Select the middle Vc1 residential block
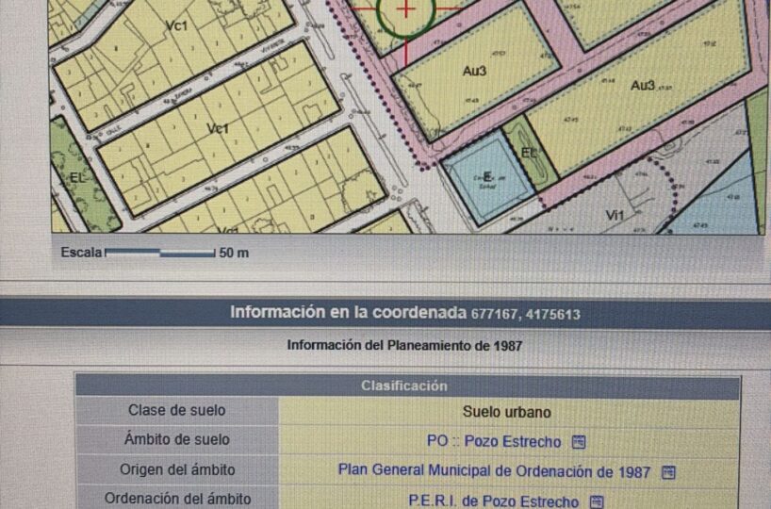Viewport: 771px width, 509px height. click(x=218, y=128)
